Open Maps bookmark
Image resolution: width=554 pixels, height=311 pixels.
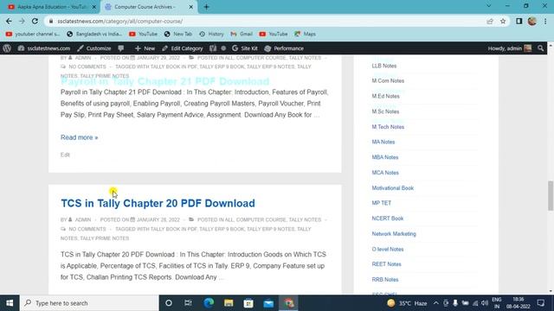[x=305, y=34]
